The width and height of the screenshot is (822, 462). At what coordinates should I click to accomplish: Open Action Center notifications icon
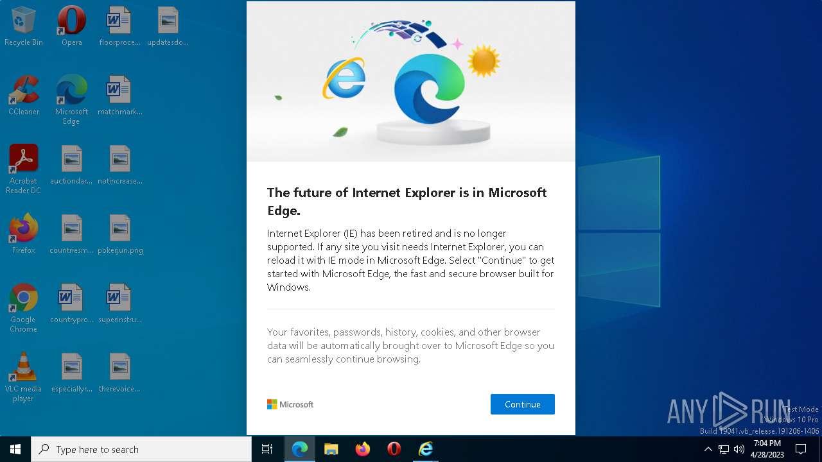click(801, 449)
